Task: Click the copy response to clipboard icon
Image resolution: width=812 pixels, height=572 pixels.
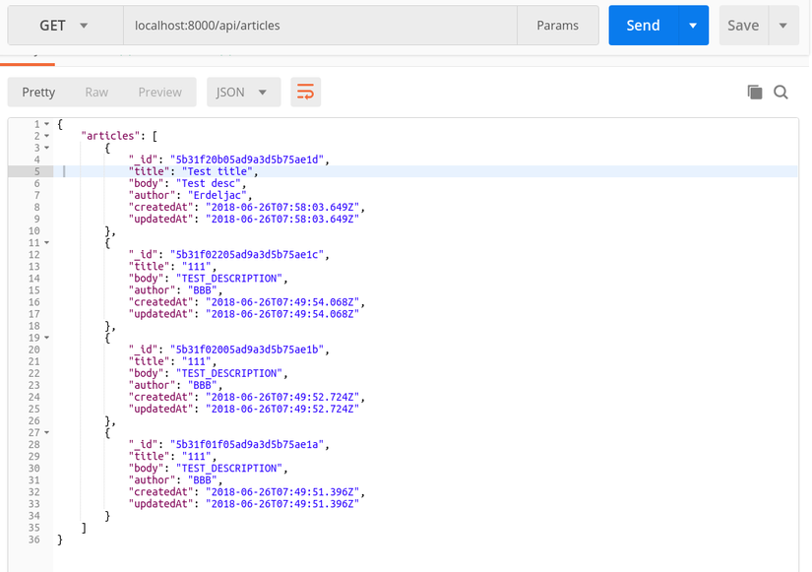Action: [x=755, y=93]
